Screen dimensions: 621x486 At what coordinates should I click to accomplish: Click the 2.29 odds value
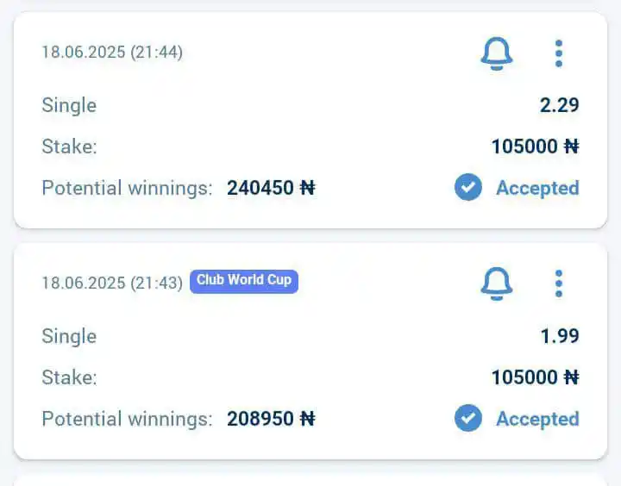click(x=559, y=105)
